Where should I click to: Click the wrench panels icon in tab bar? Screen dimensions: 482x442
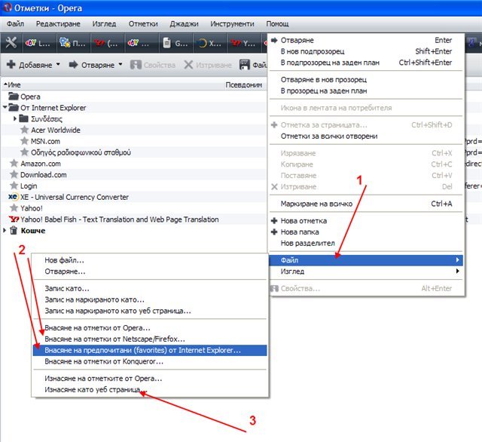click(11, 43)
